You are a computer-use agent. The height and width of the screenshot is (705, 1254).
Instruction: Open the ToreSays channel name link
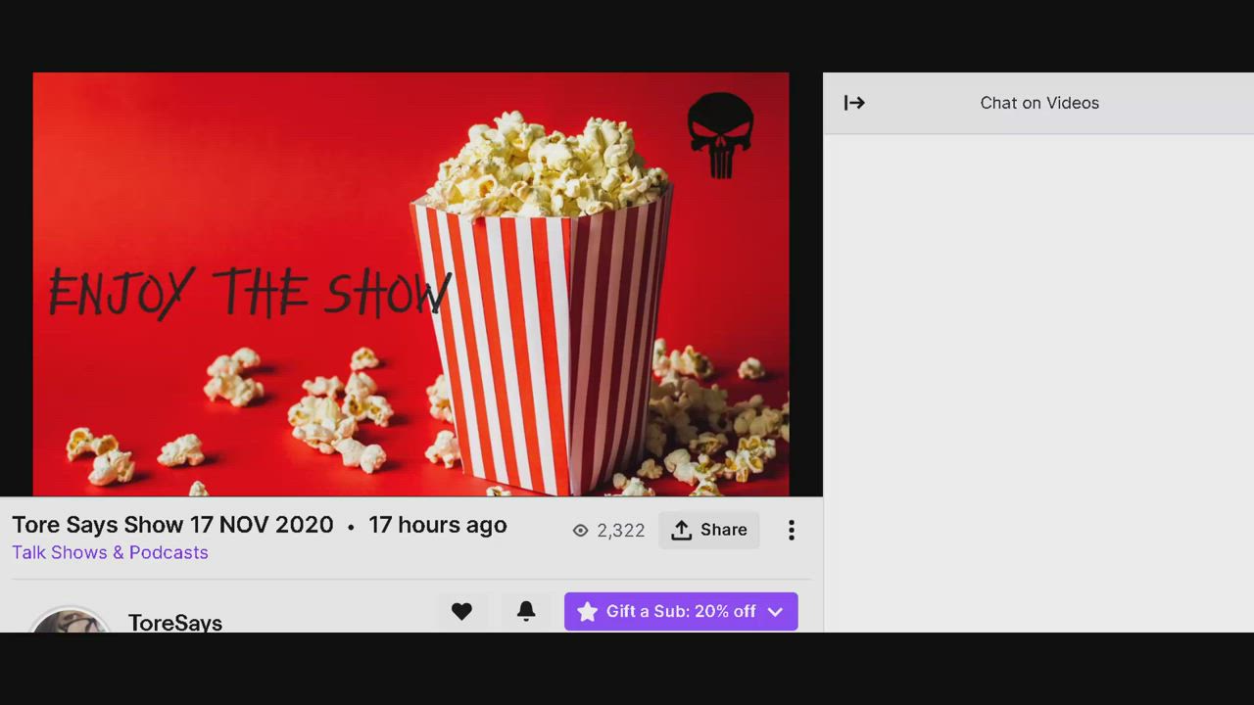(x=175, y=623)
